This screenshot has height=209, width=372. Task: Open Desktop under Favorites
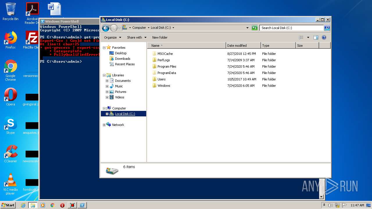tap(121, 53)
